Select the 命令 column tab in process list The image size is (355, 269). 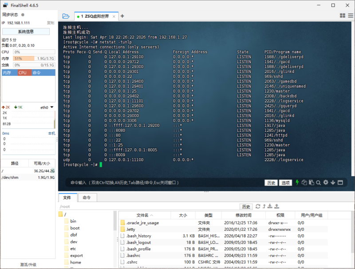pos(43,73)
